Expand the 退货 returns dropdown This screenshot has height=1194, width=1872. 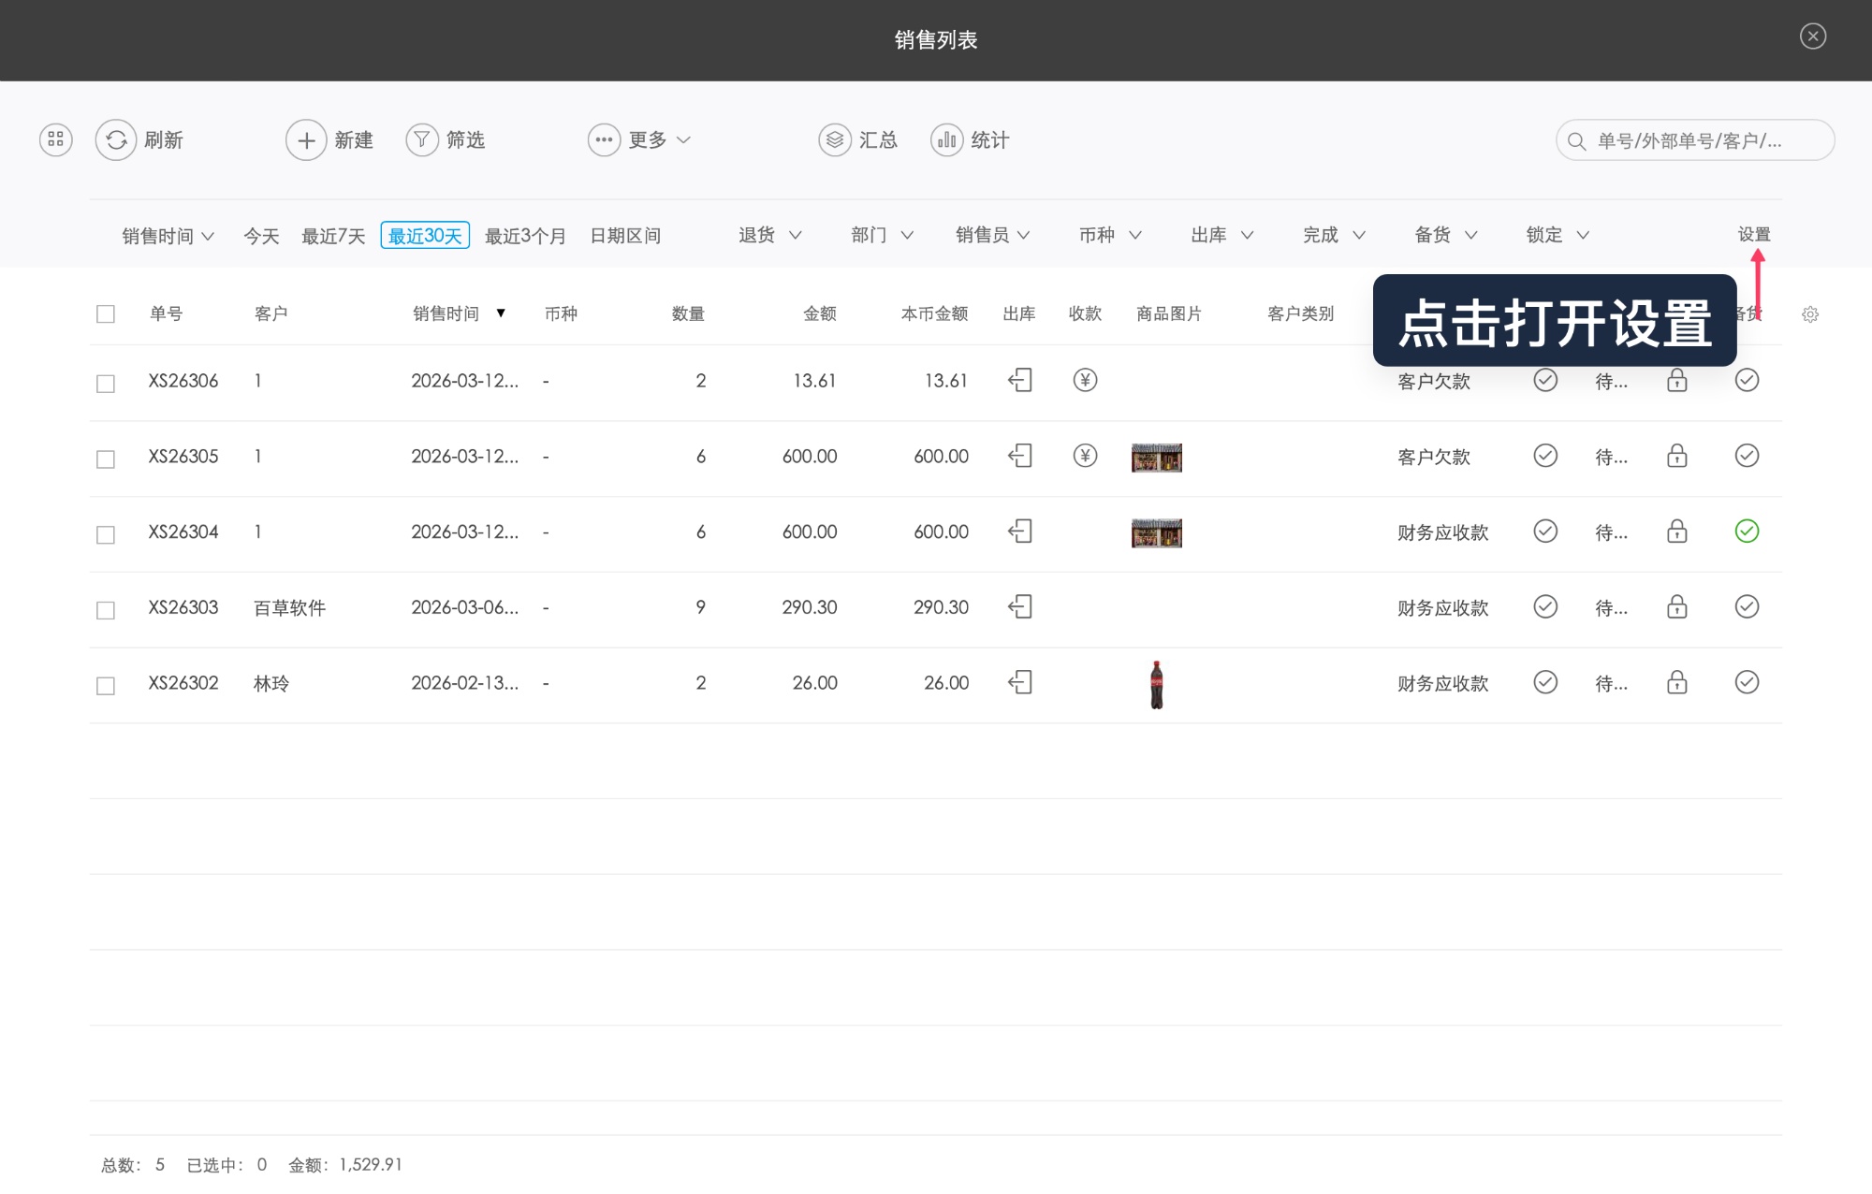coord(768,235)
